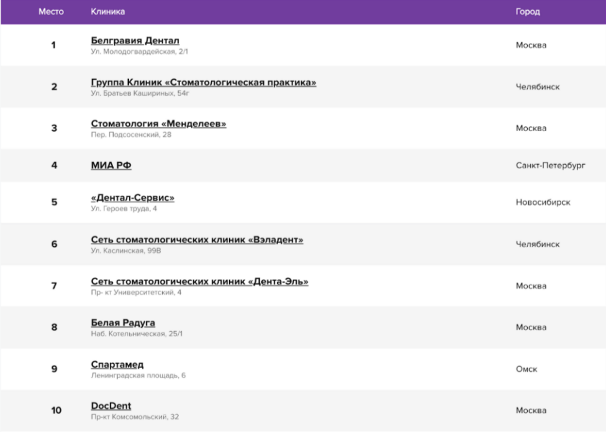Click the Клиника column header

pos(107,12)
